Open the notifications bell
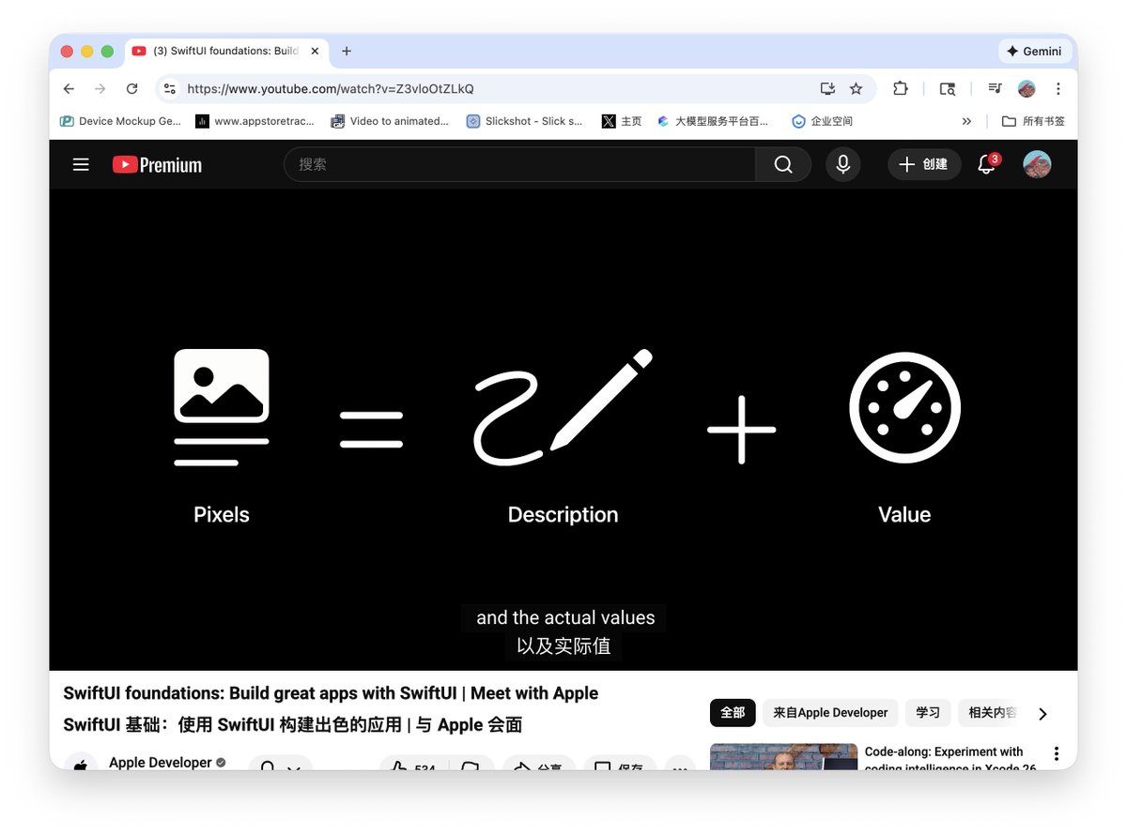 [x=986, y=165]
